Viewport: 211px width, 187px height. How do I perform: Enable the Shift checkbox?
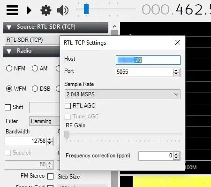8,108
